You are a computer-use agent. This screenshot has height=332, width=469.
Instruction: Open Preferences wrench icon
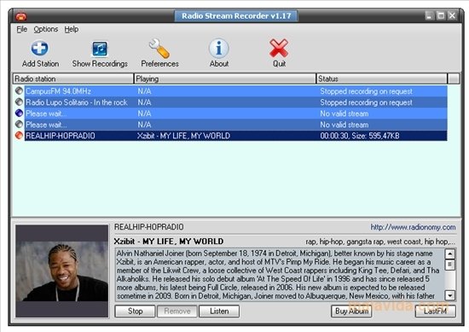pos(159,49)
